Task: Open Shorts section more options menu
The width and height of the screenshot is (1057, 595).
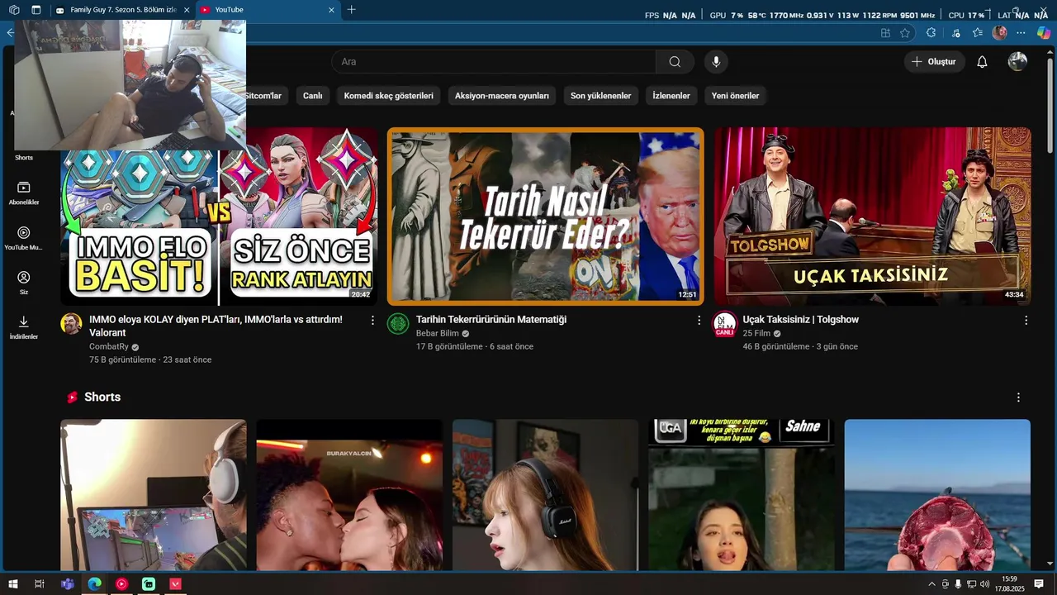Action: pyautogui.click(x=1018, y=397)
